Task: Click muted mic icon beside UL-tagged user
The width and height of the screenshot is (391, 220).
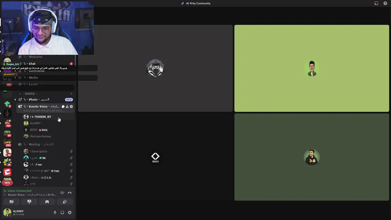Action: (71, 158)
